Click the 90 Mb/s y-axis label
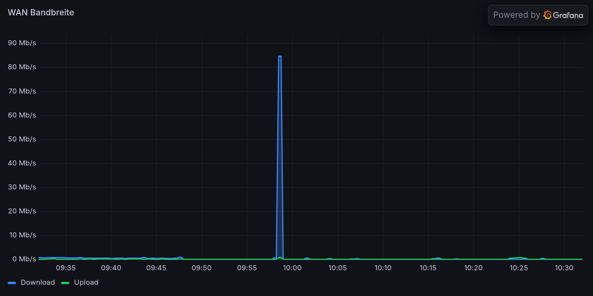Viewport: 593px width, 296px height. click(22, 43)
